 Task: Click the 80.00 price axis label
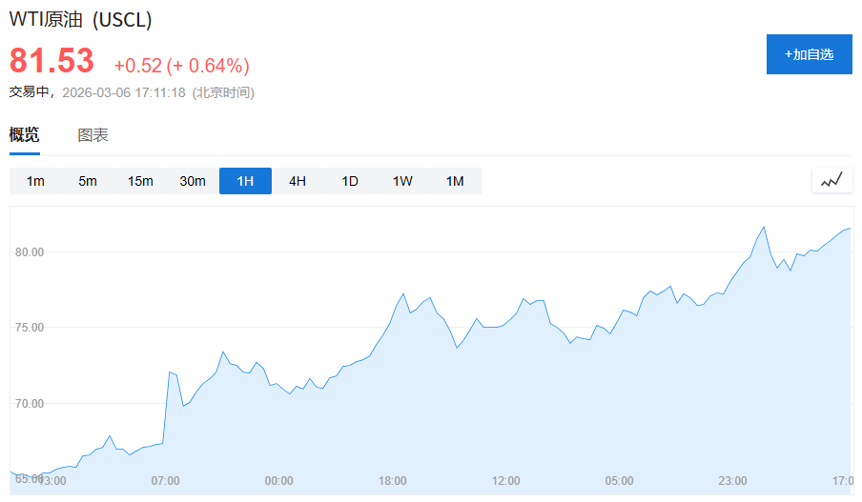click(28, 252)
